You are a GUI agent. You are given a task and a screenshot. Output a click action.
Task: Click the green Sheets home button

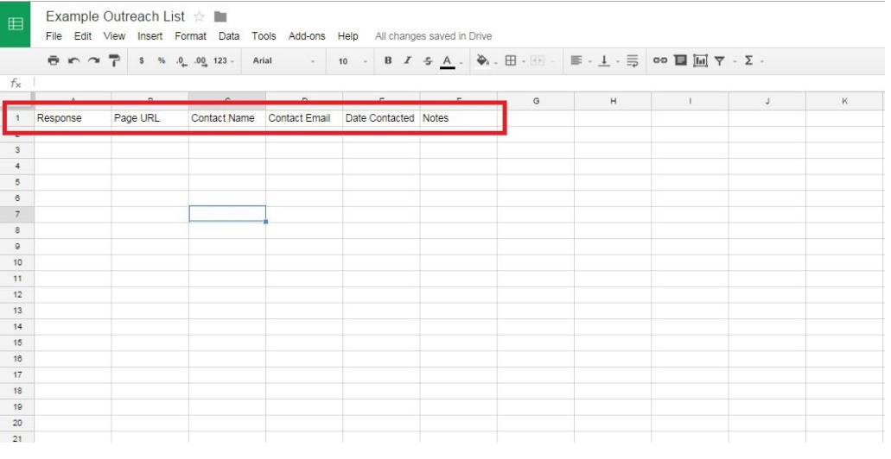pyautogui.click(x=16, y=24)
